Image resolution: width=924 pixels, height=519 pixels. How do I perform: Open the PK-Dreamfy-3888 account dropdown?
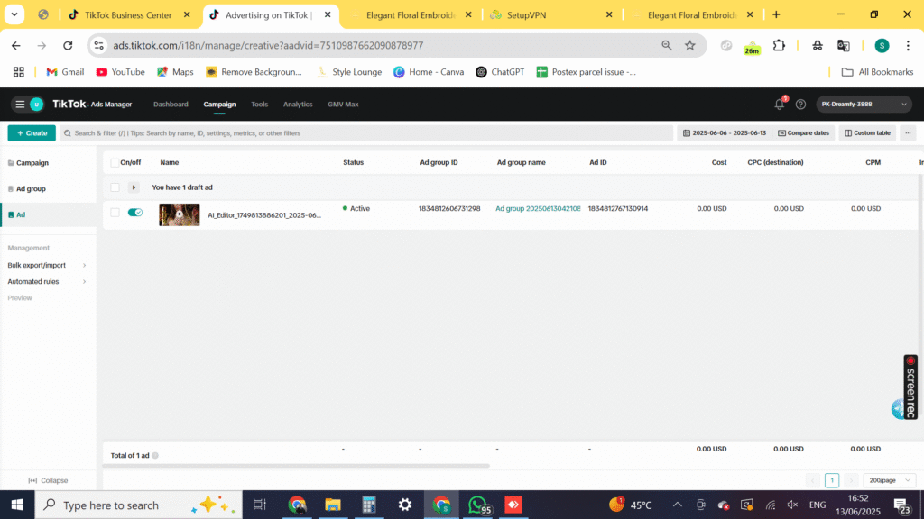[x=864, y=105]
